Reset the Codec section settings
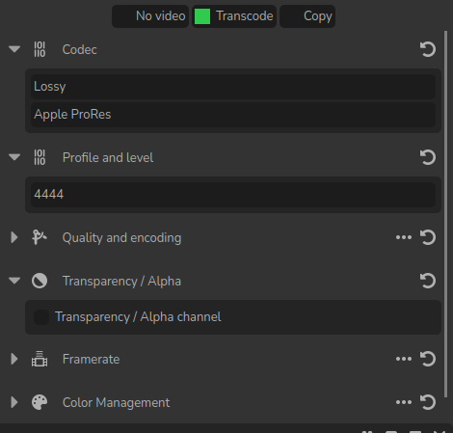 [x=428, y=49]
